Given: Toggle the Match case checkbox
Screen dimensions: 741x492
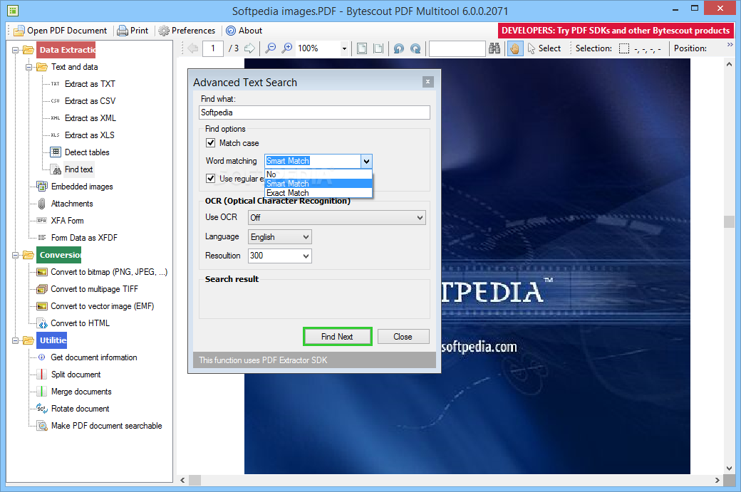Looking at the screenshot, I should pyautogui.click(x=211, y=142).
